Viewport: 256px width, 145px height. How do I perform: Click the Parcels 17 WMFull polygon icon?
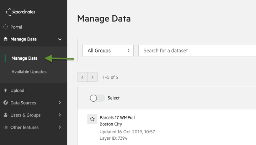(92, 119)
